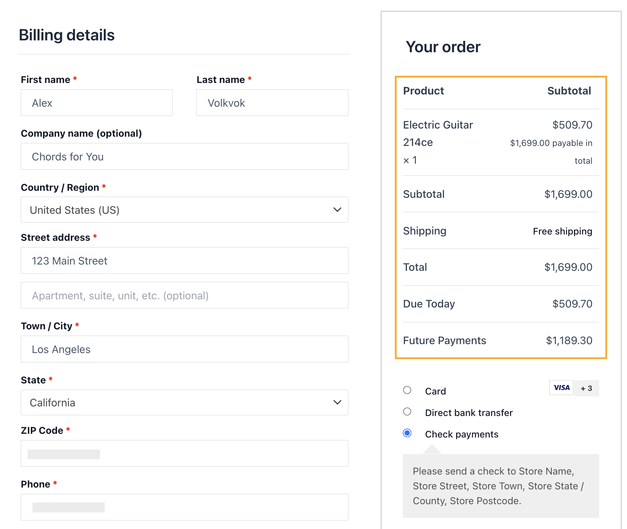
Task: Choose Direct bank transfer payment option
Action: click(407, 412)
